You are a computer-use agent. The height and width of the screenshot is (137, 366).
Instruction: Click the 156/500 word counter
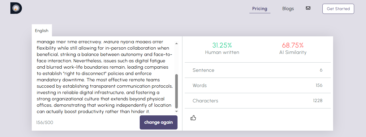(x=45, y=123)
